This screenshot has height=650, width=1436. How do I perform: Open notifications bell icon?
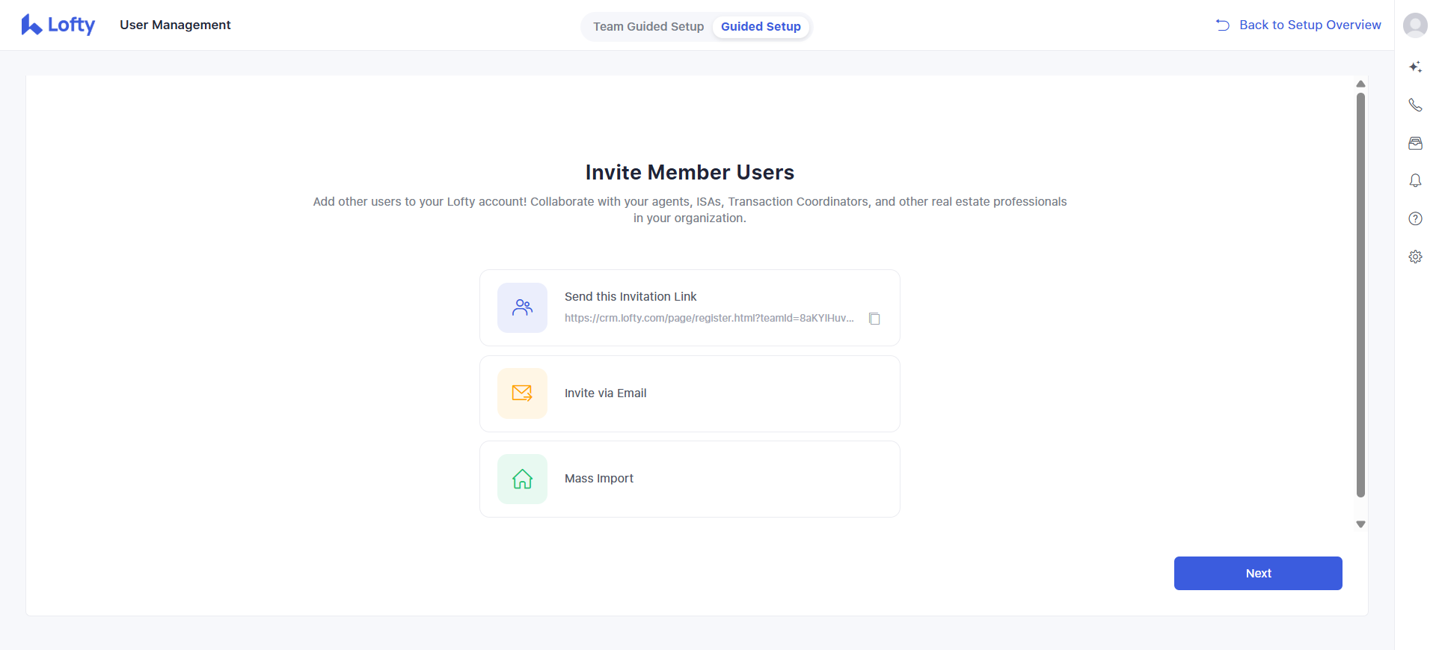coord(1415,181)
